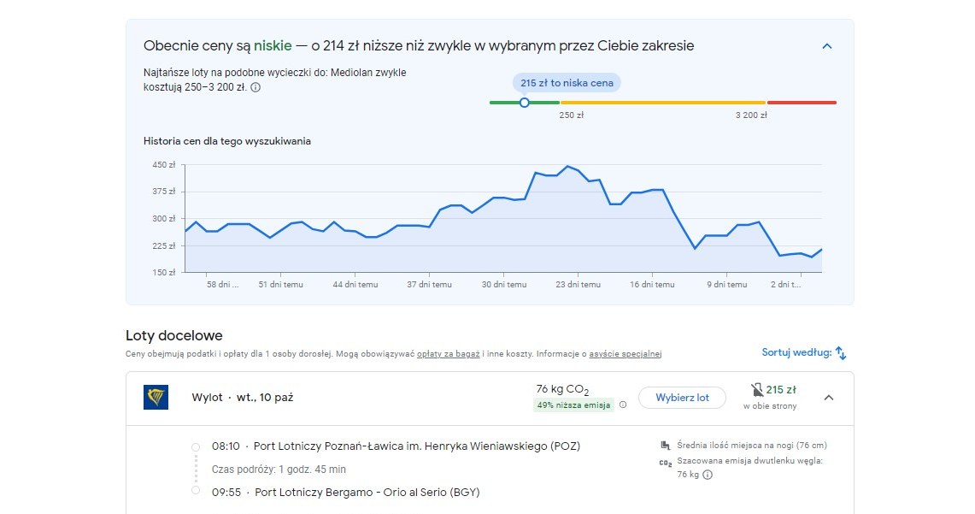Click the CO2 emission icon in flight details
Viewport: 975px width, 514px height.
(665, 462)
